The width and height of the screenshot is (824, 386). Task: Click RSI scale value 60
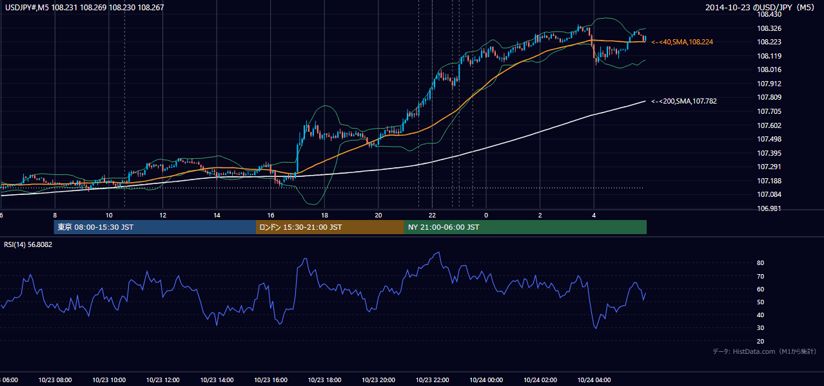point(761,289)
